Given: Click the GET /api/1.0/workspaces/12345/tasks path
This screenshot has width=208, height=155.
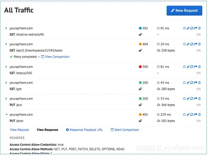Looking at the screenshot, I should (x=36, y=50).
